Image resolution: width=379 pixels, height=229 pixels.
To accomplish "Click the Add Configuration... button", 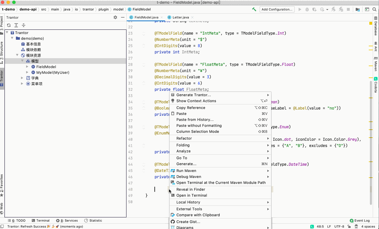I will (277, 9).
